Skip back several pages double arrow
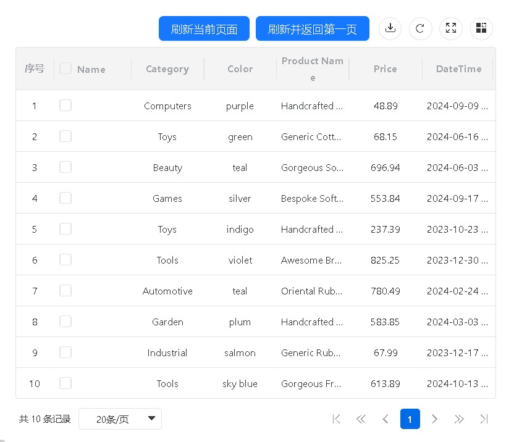The height and width of the screenshot is (442, 514). pos(361,419)
